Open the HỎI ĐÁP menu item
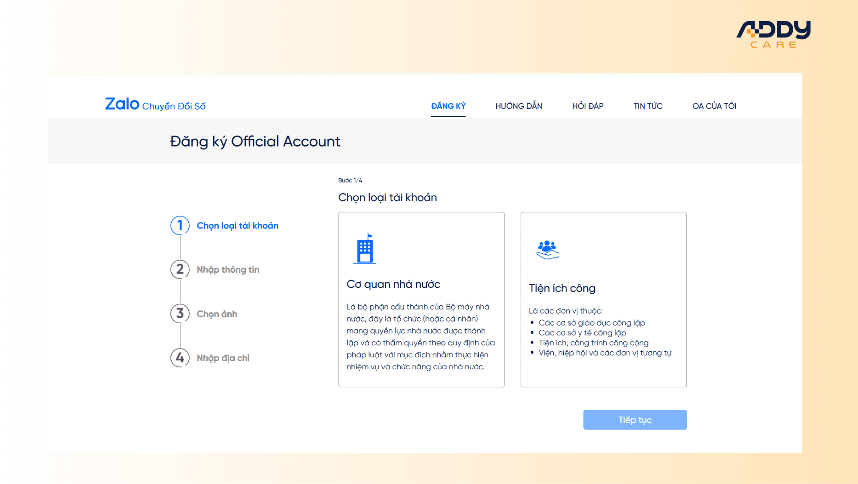Screen dimensions: 858x484 coord(588,106)
